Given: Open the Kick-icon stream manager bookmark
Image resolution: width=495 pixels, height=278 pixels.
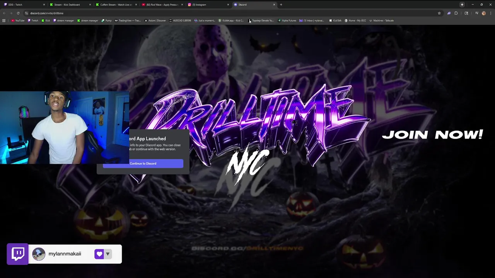Looking at the screenshot, I should tap(88, 20).
